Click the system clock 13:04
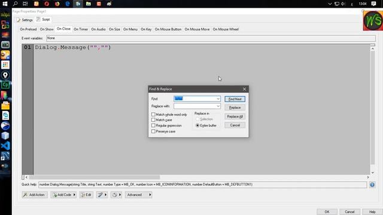This screenshot has width=383, height=215. (x=363, y=4)
